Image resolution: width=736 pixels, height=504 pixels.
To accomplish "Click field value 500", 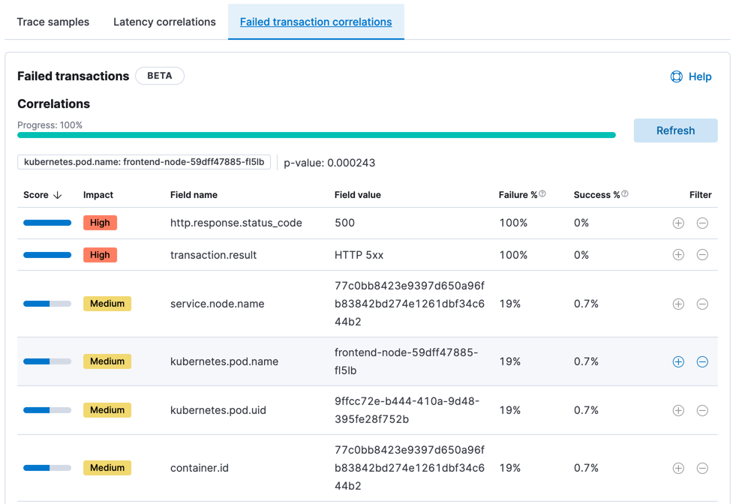I will pos(344,223).
